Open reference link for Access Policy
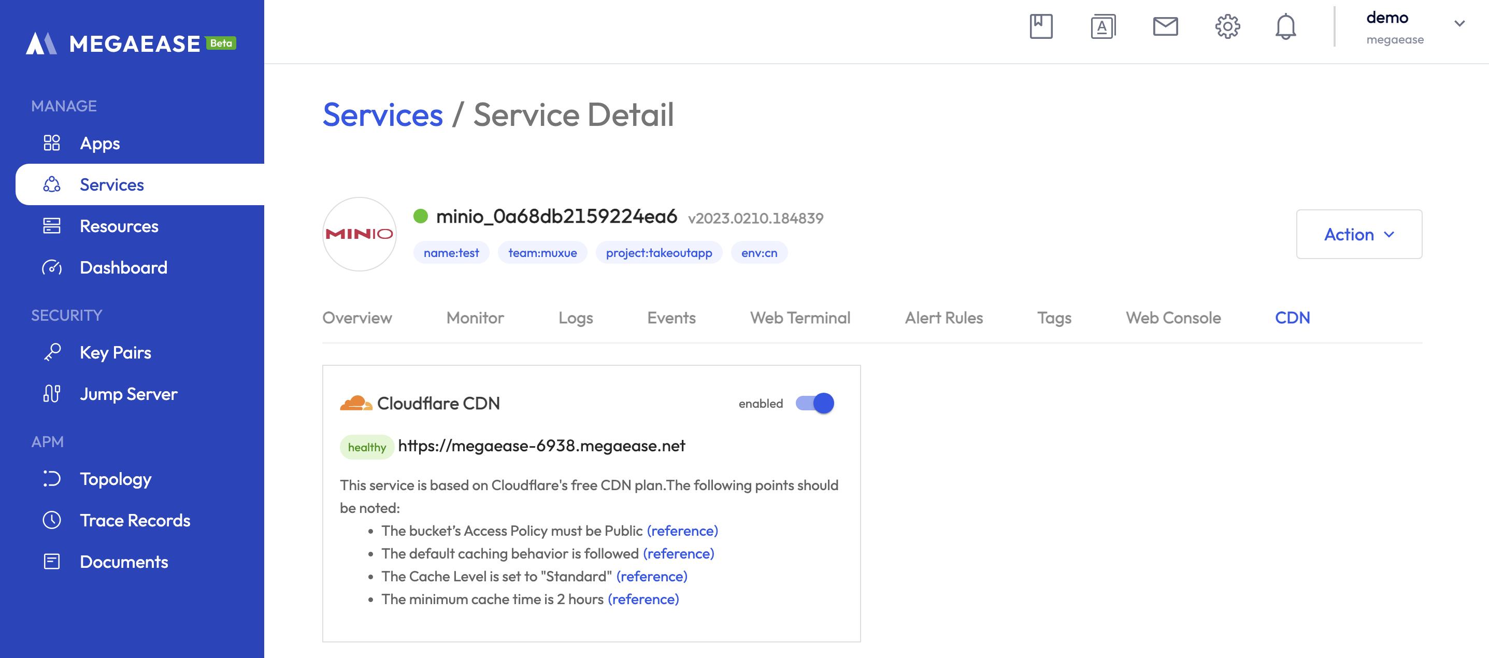This screenshot has width=1489, height=658. 682,531
